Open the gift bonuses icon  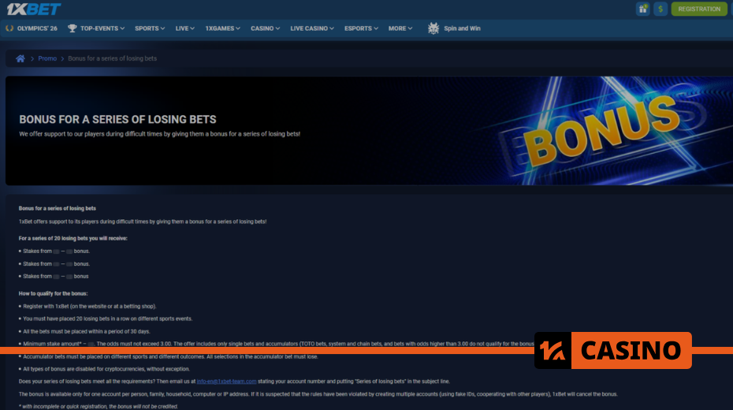tap(643, 9)
